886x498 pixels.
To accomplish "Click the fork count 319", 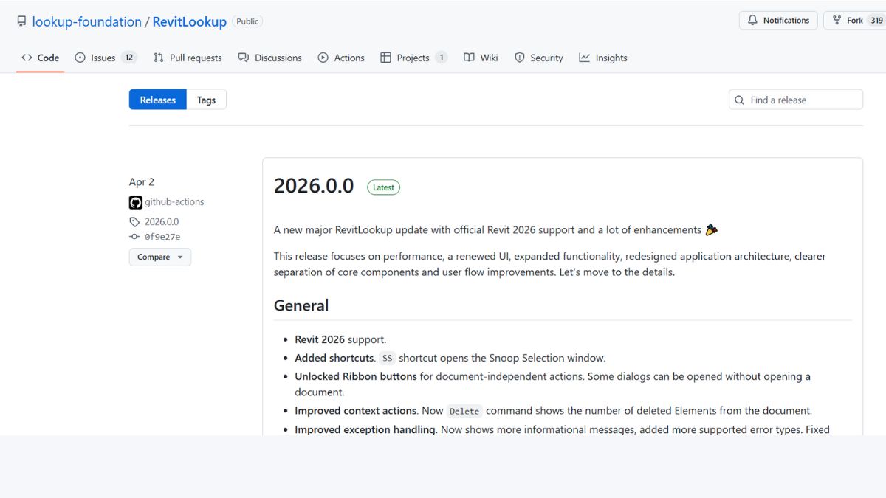I will [876, 21].
